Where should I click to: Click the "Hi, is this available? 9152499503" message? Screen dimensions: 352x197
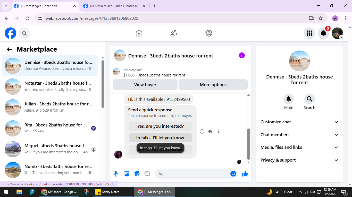click(159, 99)
